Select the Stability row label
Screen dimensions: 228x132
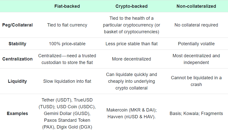click(x=17, y=44)
